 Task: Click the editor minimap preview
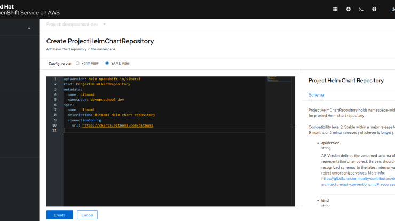280,79
